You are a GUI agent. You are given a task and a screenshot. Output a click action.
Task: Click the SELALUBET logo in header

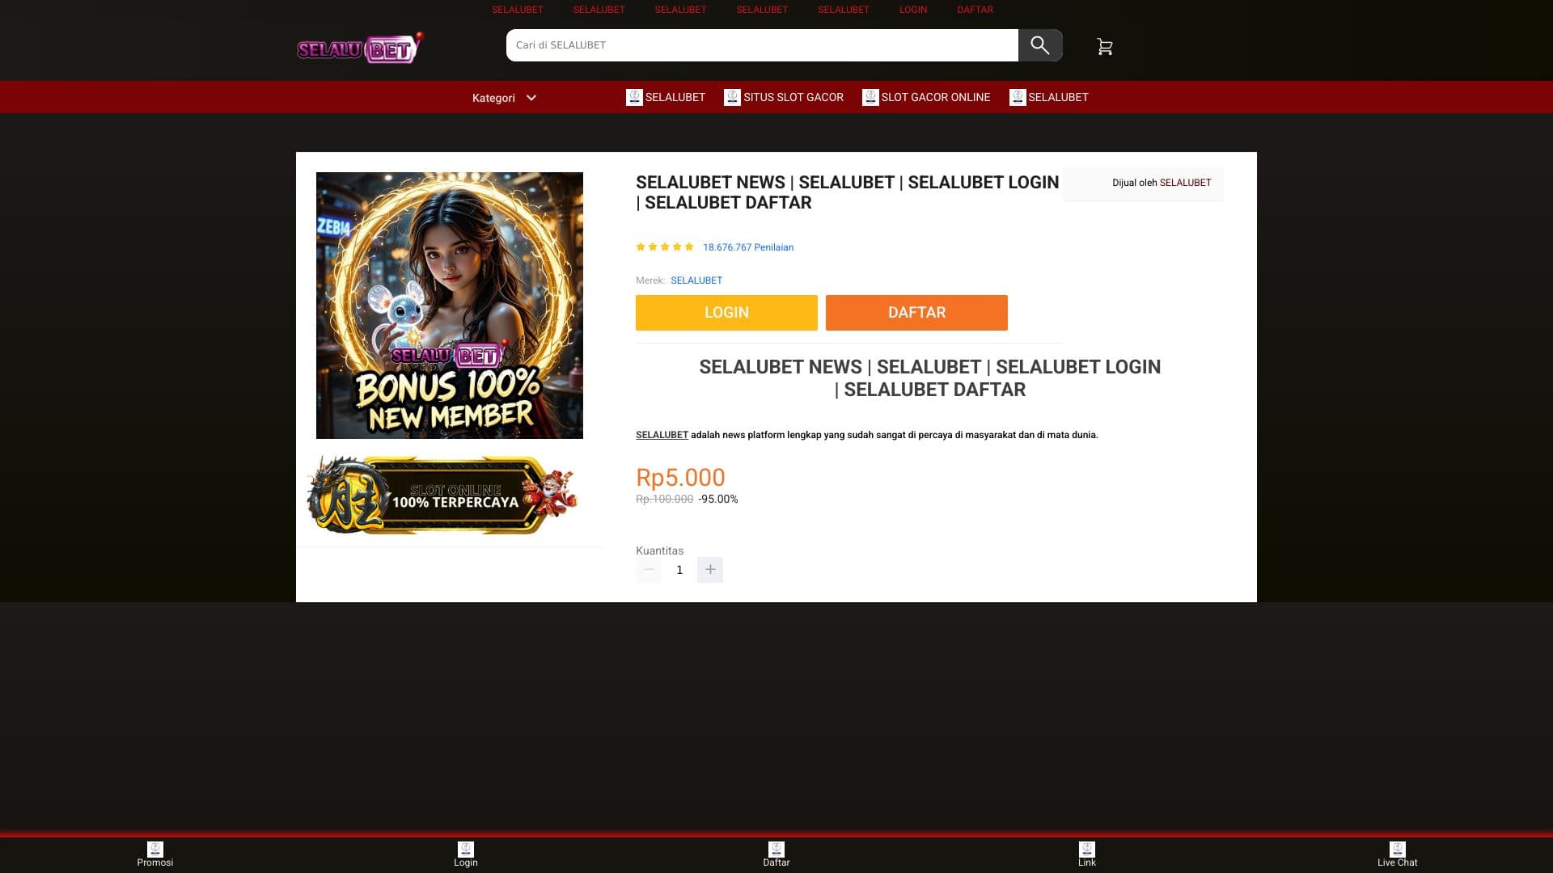coord(360,48)
